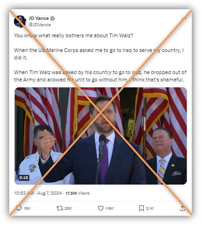Viewport: 201px width, 225px height.
Task: Click the blue verified badge
Action: coord(52,18)
